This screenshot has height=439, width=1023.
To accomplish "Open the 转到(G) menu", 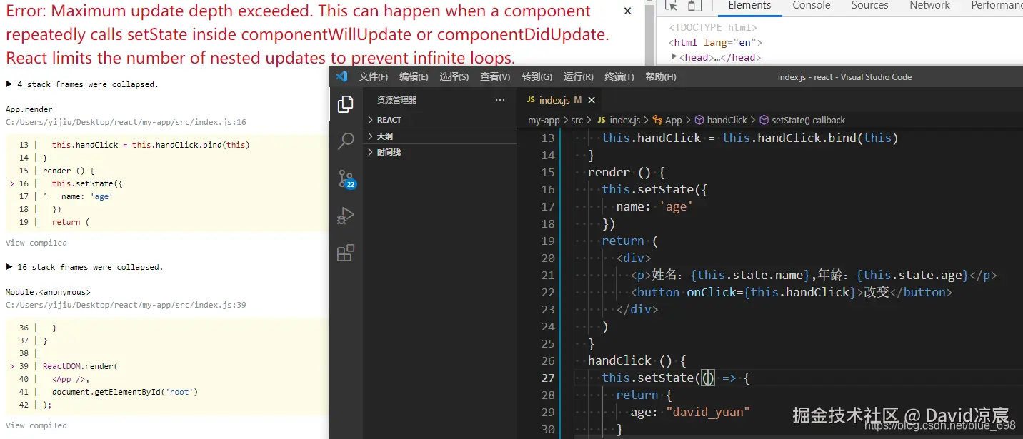I will 537,77.
